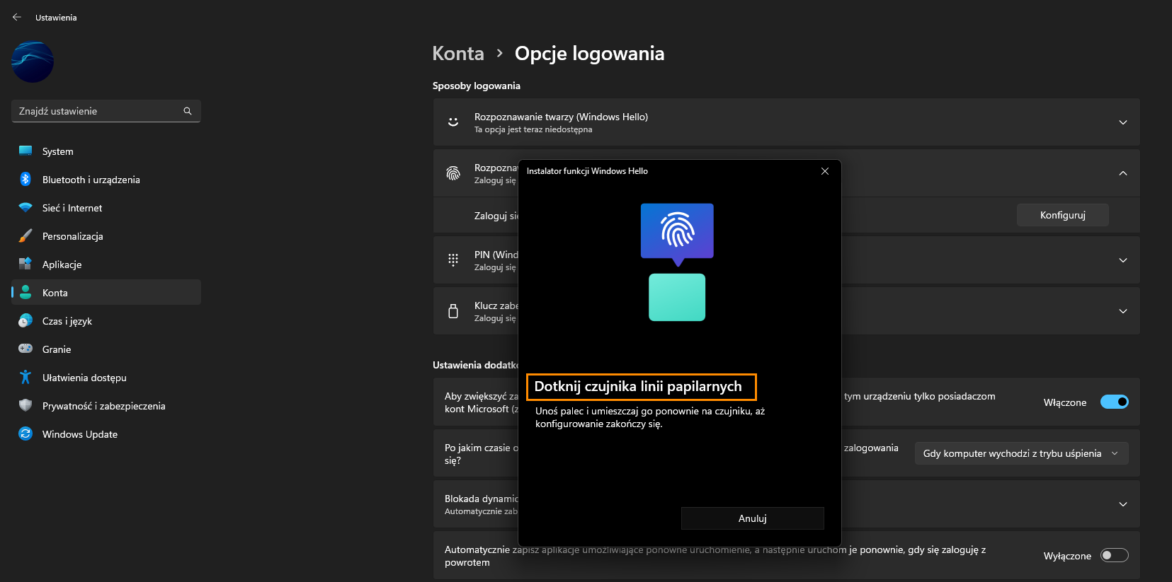
Task: Open Gdy komputer wychodzi z trybu uśpienia dropdown
Action: tap(1022, 453)
